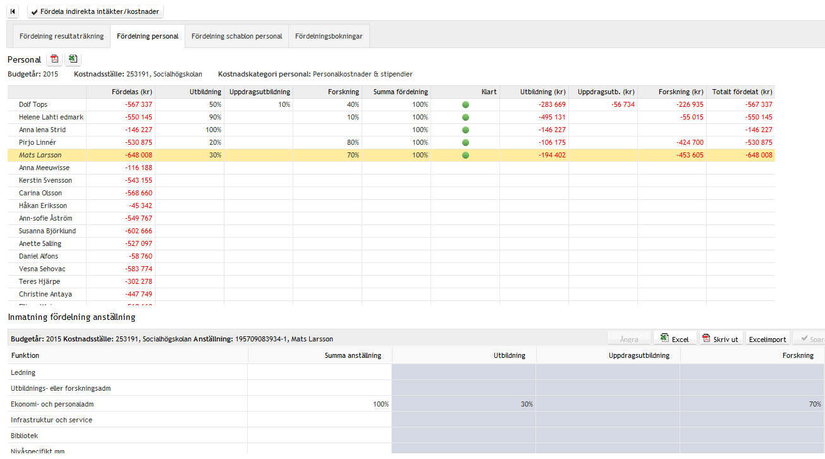Select Teres Hjärpe row

(x=391, y=281)
